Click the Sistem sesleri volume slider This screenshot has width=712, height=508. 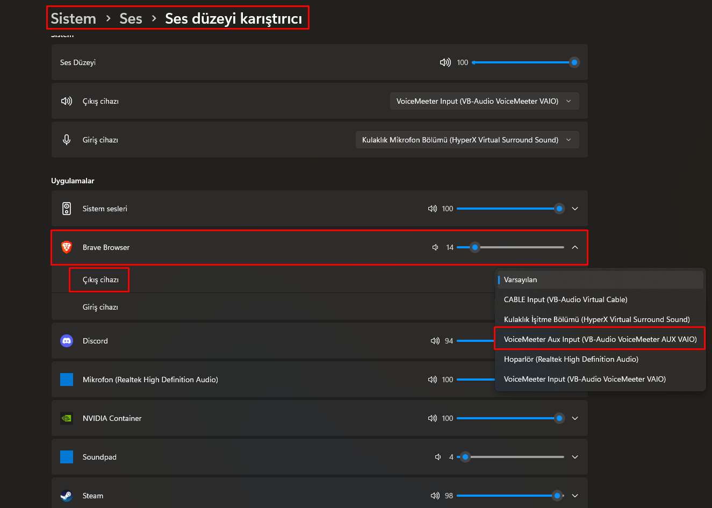click(510, 209)
